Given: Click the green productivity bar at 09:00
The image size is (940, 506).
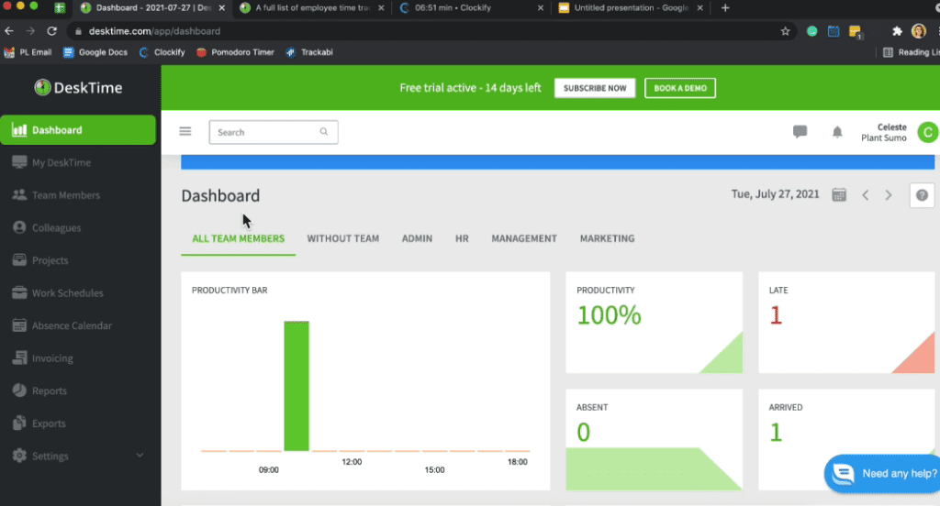Looking at the screenshot, I should tap(297, 385).
